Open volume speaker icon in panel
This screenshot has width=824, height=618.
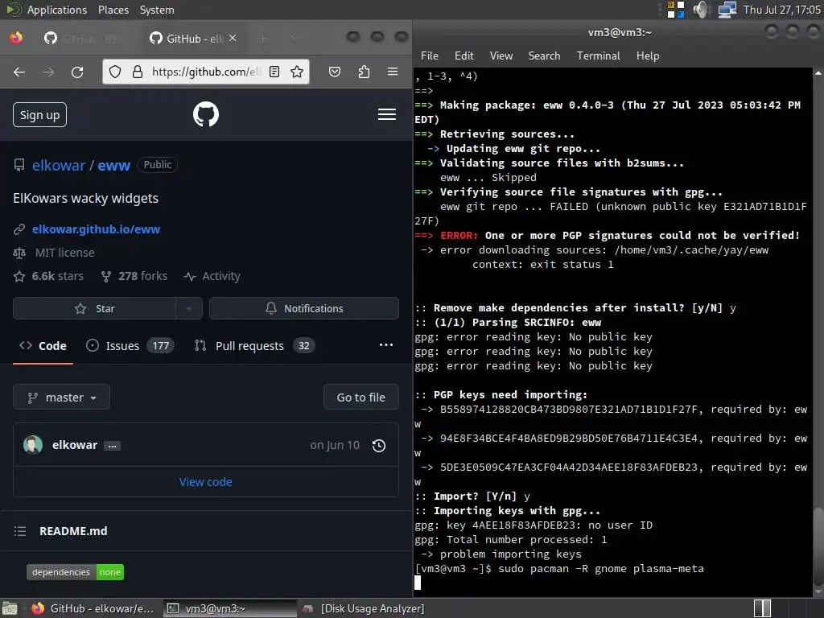click(x=701, y=10)
